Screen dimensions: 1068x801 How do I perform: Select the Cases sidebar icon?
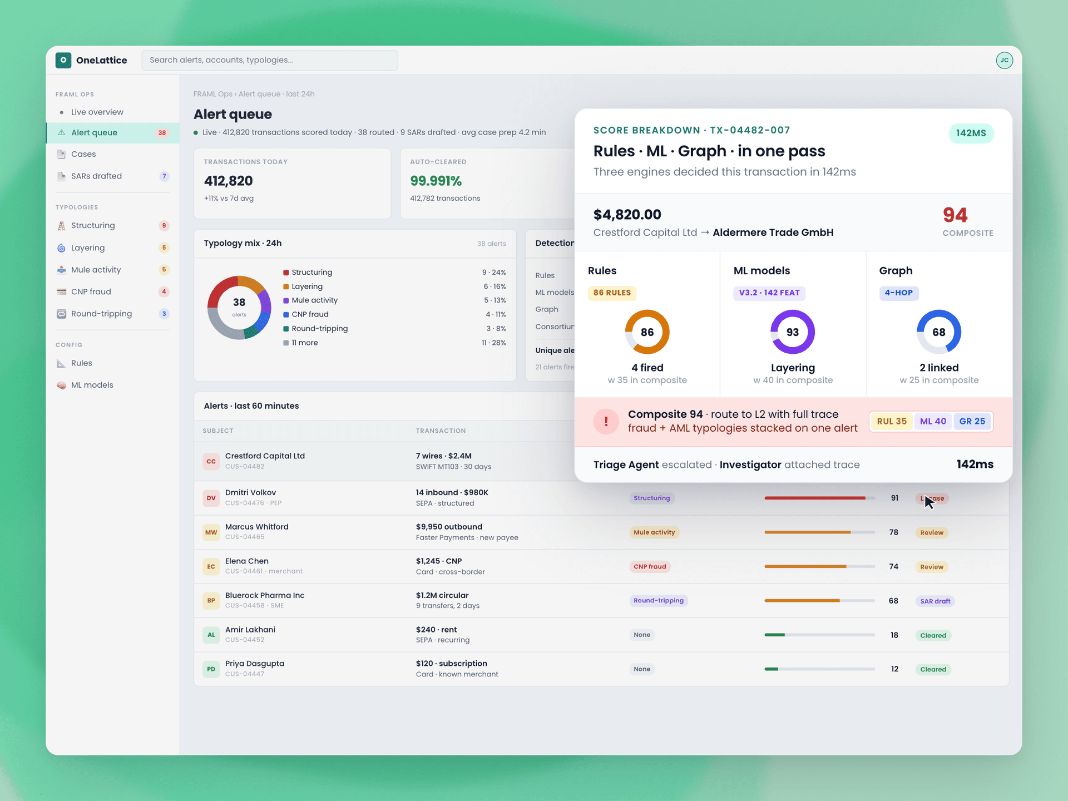point(61,154)
